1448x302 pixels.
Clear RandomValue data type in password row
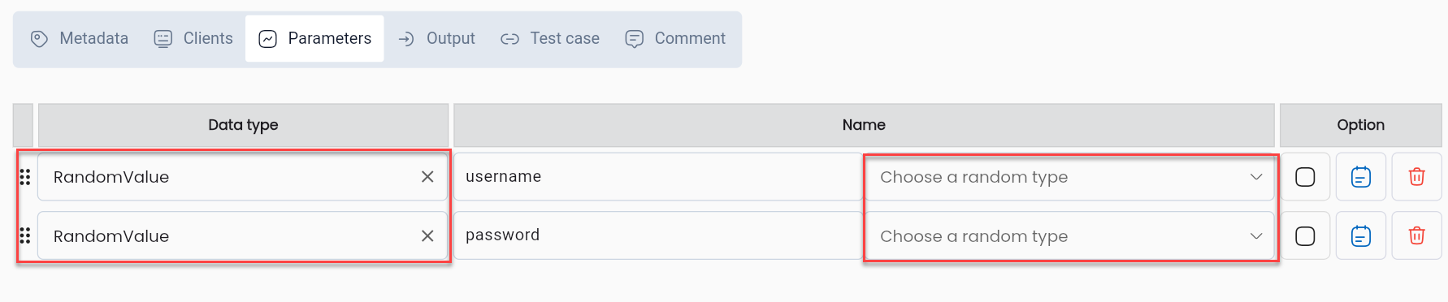[x=427, y=236]
